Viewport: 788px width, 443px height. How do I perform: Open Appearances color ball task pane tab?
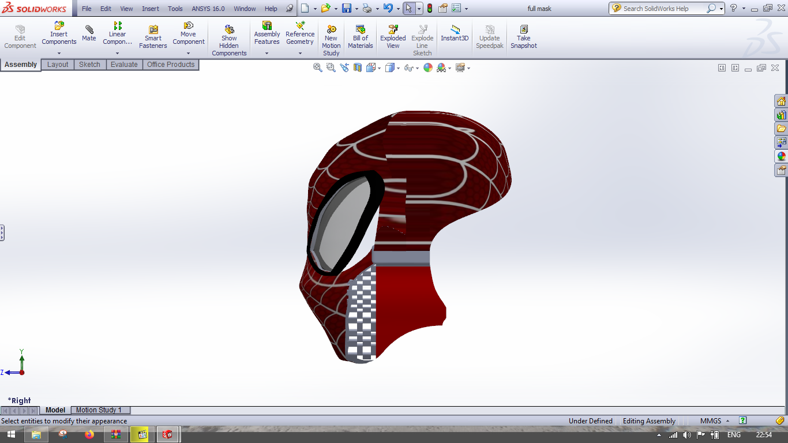pos(781,156)
